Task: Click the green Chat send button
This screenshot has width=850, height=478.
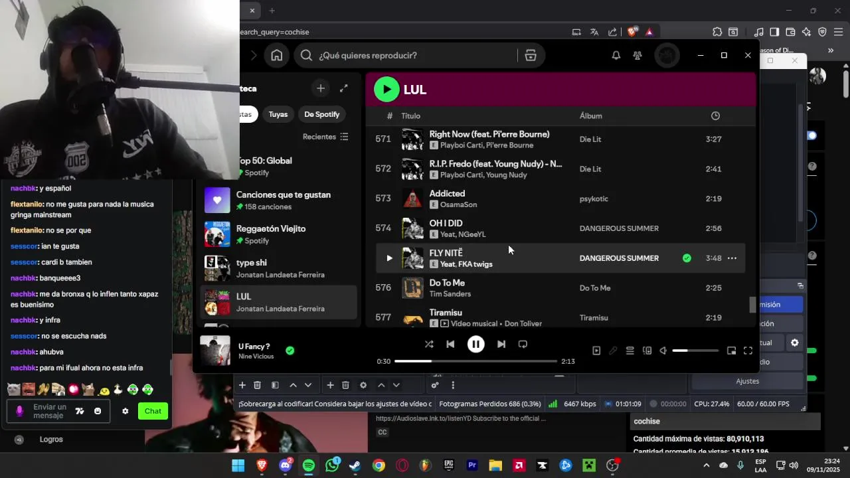Action: pos(153,411)
